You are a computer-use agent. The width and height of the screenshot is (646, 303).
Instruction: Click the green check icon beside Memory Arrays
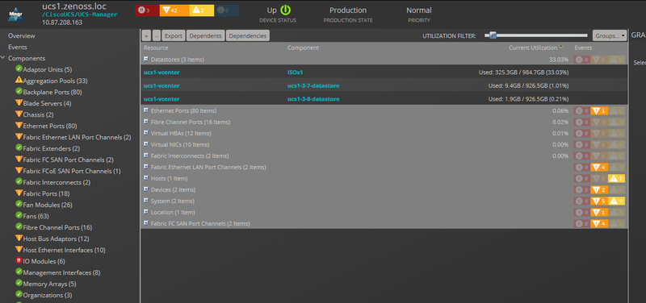(19, 284)
